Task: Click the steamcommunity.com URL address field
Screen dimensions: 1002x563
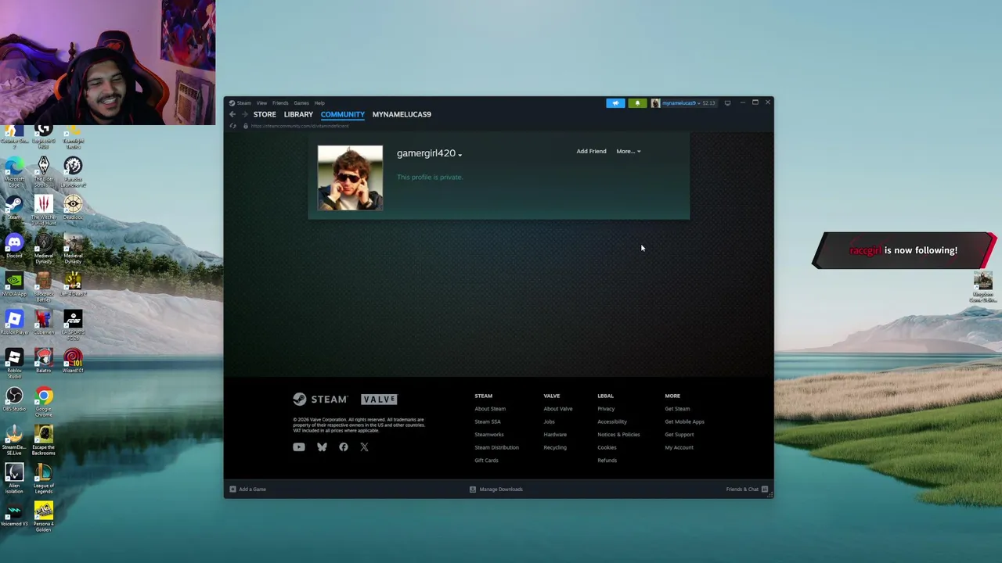Action: click(300, 126)
